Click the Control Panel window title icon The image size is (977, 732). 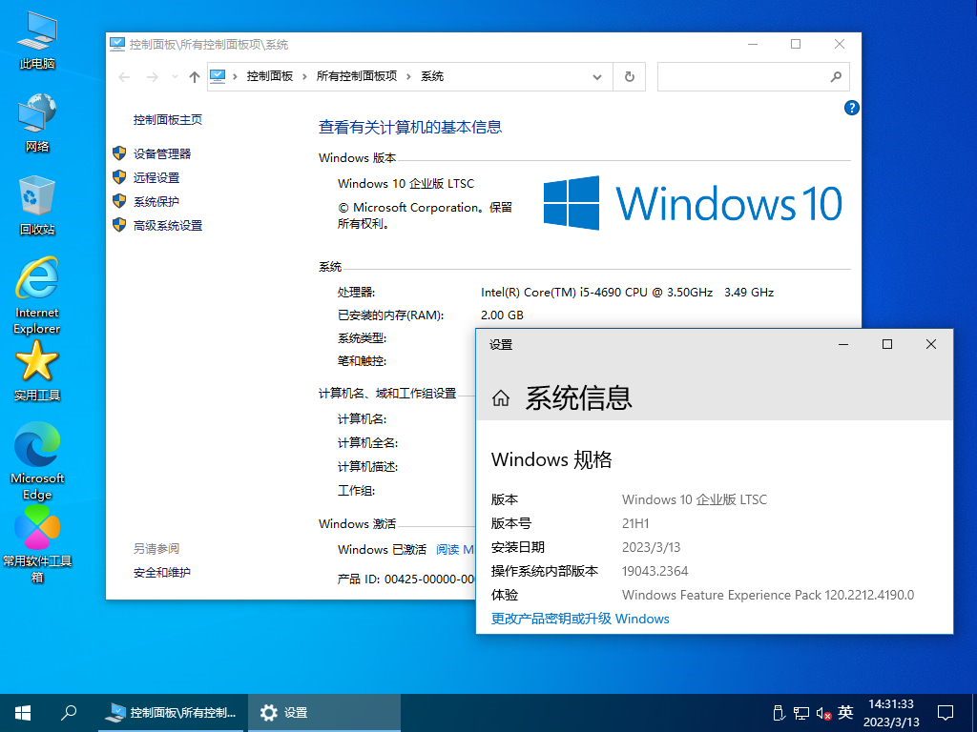point(117,44)
